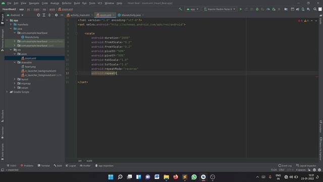Click the Make Project hammer icon

(x=180, y=9)
